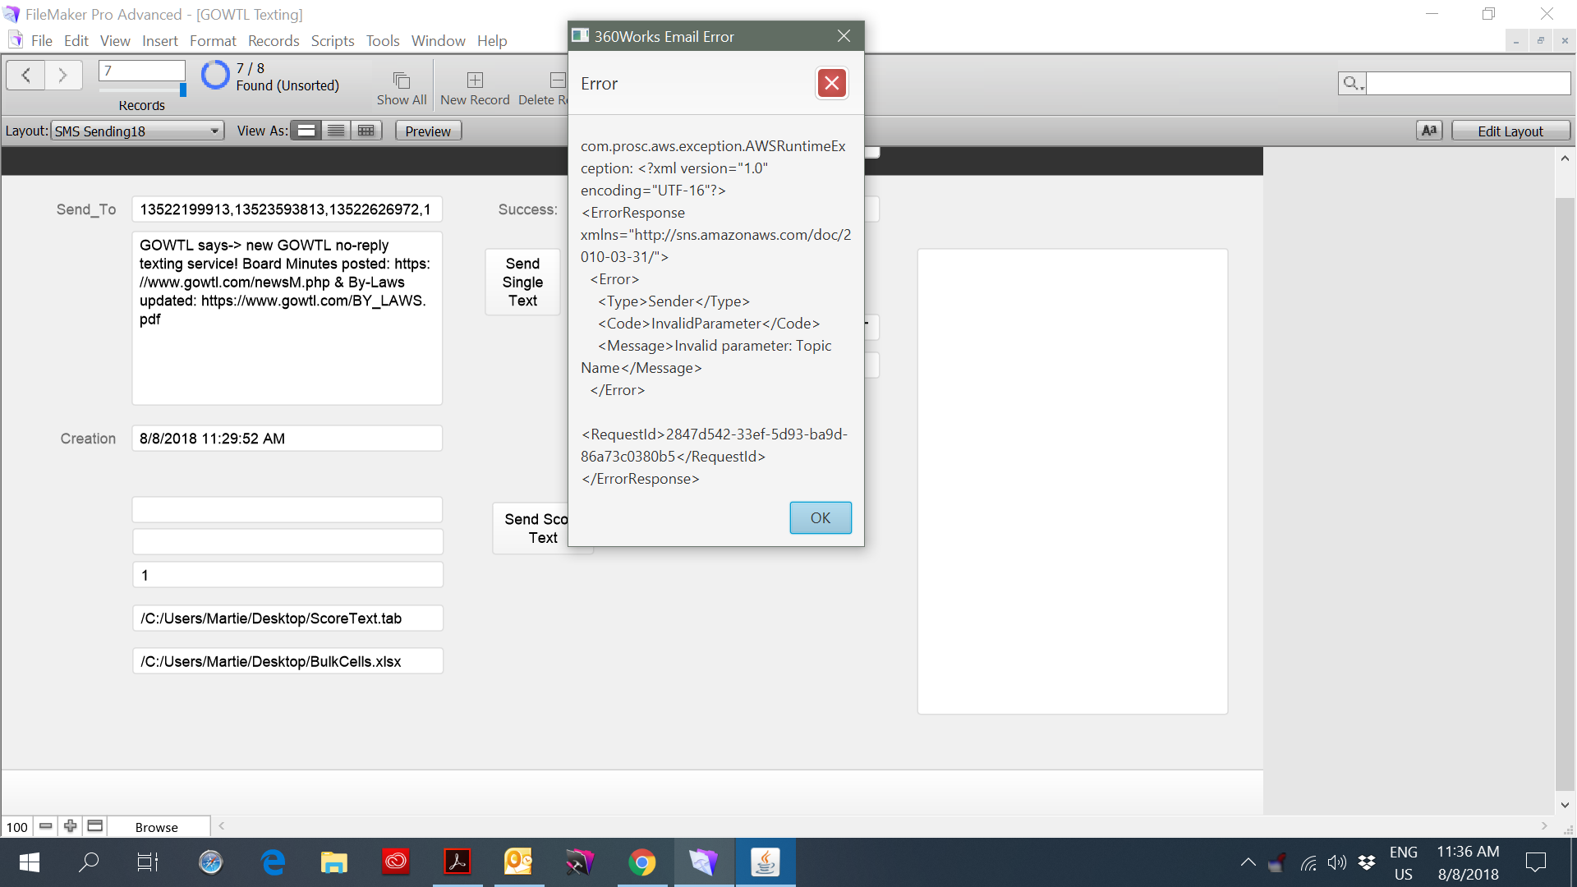Image resolution: width=1577 pixels, height=887 pixels.
Task: Click the Show All records icon
Action: pyautogui.click(x=401, y=80)
